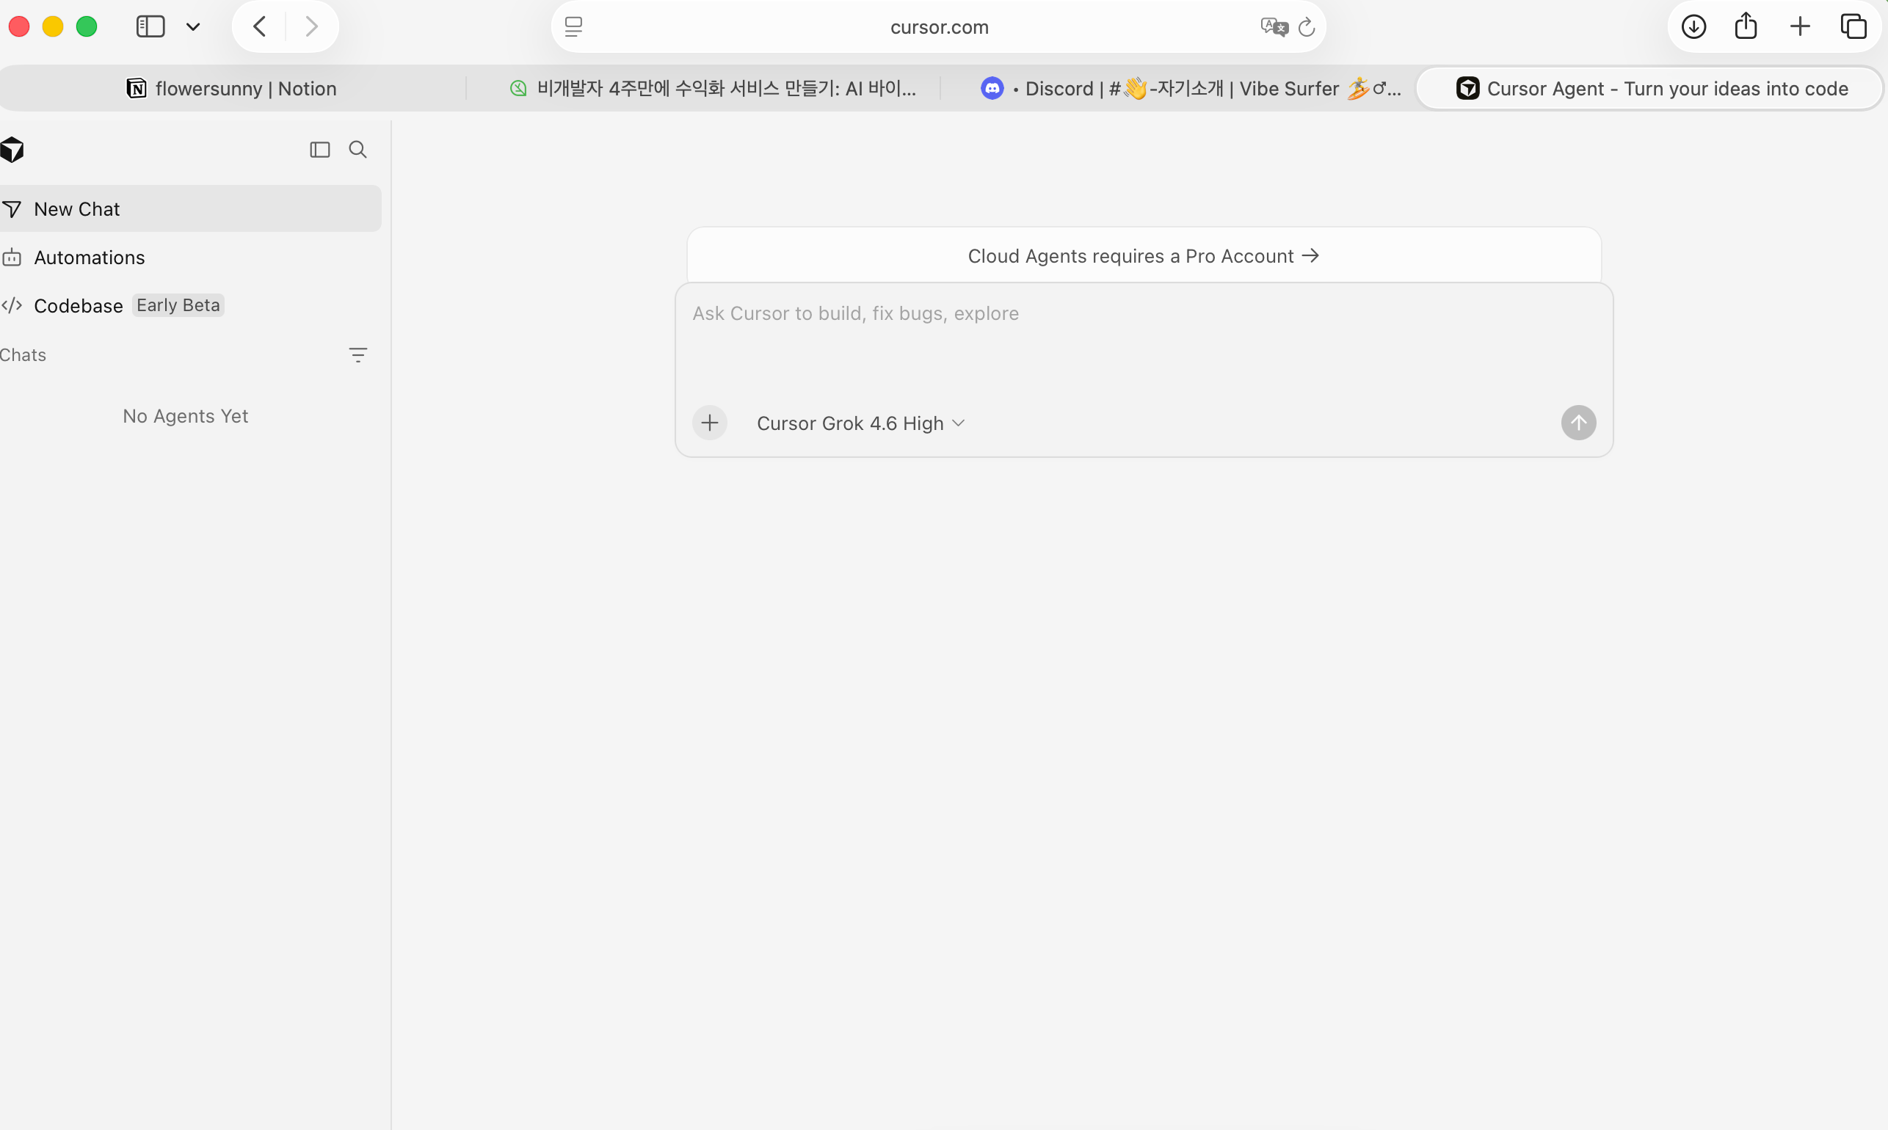Go forward to the next page
The width and height of the screenshot is (1888, 1130).
(x=311, y=26)
